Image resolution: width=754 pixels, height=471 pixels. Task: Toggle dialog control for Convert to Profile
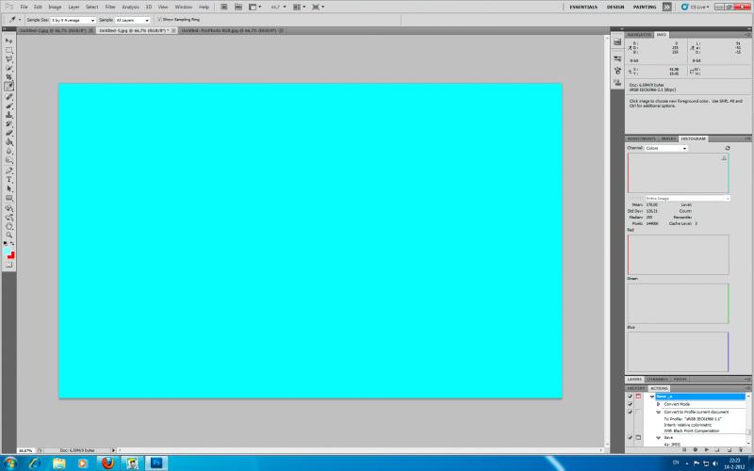point(638,412)
